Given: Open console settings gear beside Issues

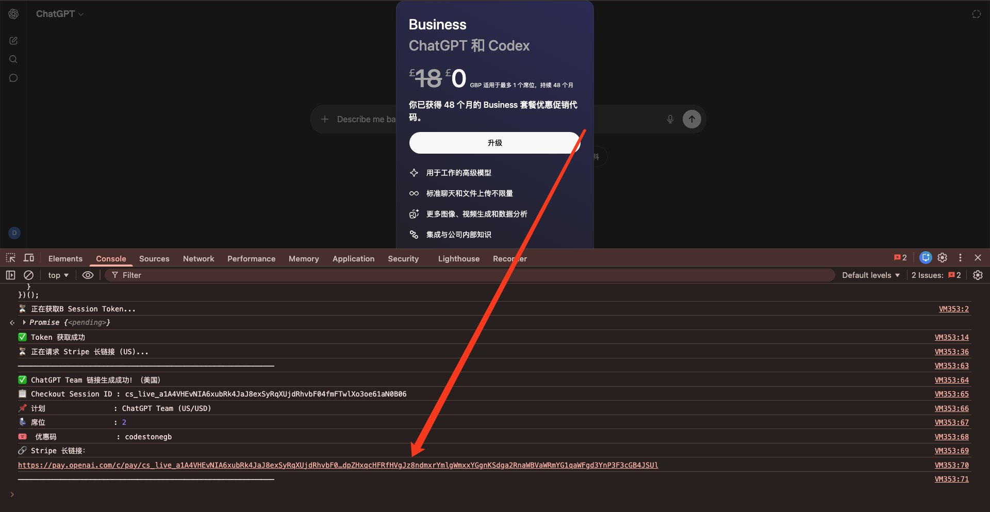Looking at the screenshot, I should (x=978, y=275).
